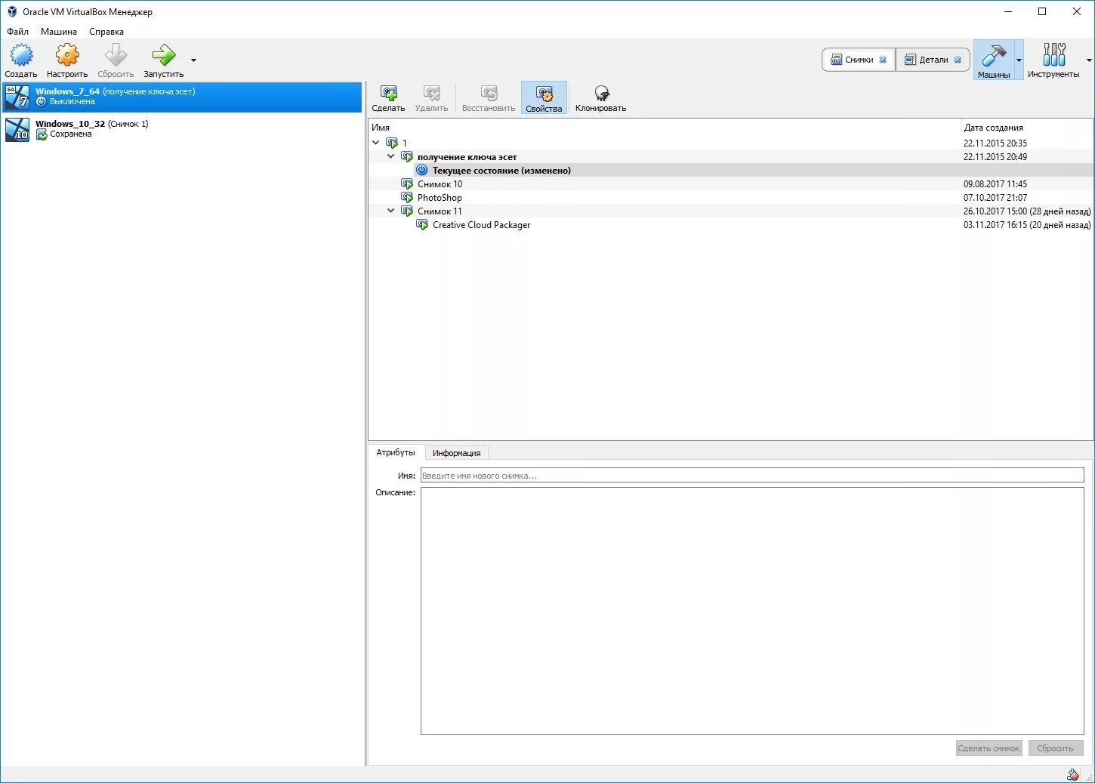
Task: Click the Windows 10 OS icon
Action: pos(17,129)
